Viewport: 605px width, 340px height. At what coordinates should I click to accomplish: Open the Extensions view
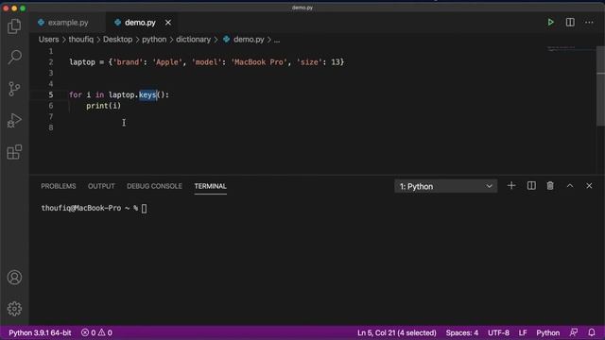pos(14,152)
